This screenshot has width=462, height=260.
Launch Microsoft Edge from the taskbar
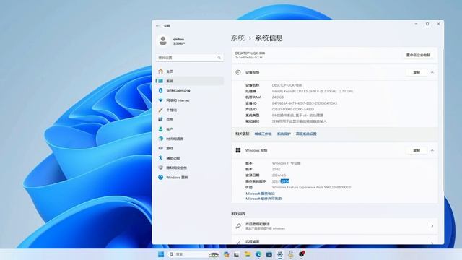[258, 254]
